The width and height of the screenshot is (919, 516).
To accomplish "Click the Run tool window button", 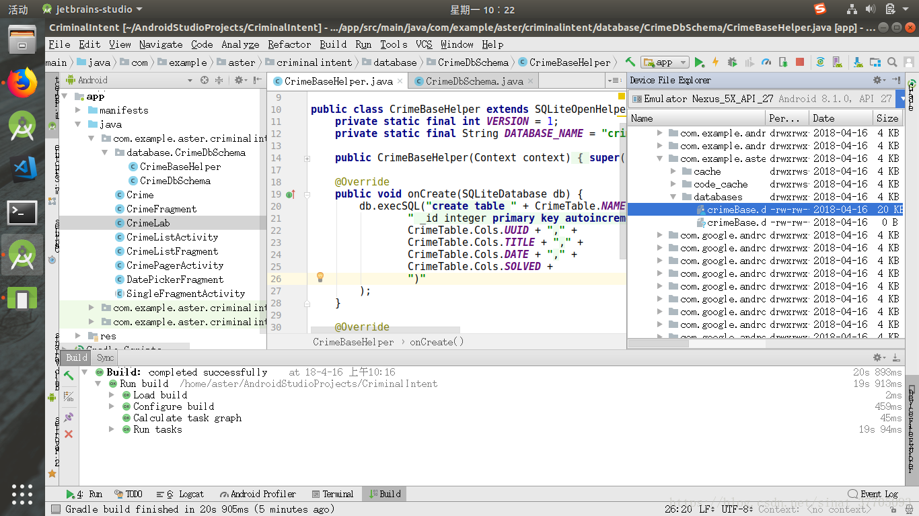I will (84, 494).
